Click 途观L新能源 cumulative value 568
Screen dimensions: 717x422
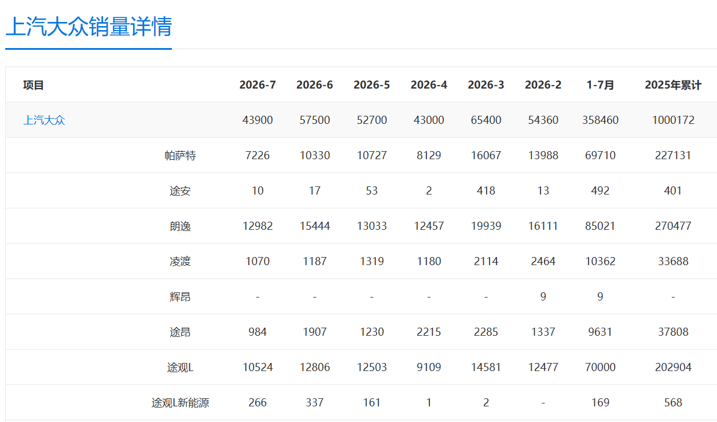(x=673, y=403)
